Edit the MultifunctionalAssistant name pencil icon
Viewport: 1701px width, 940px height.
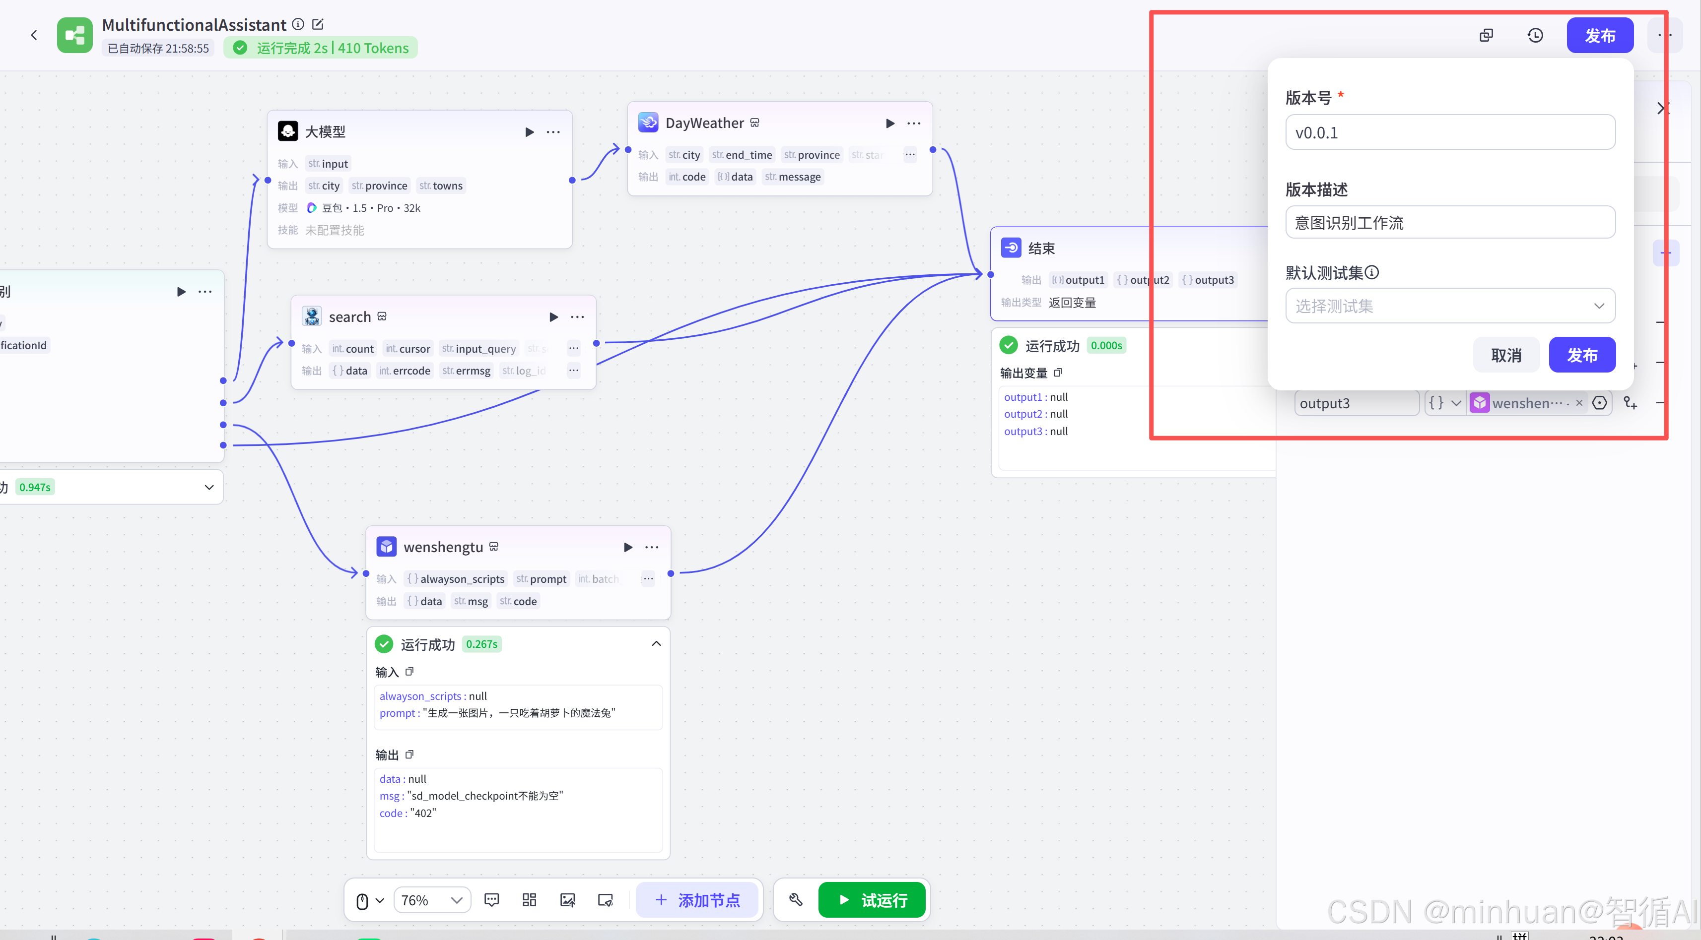point(318,24)
